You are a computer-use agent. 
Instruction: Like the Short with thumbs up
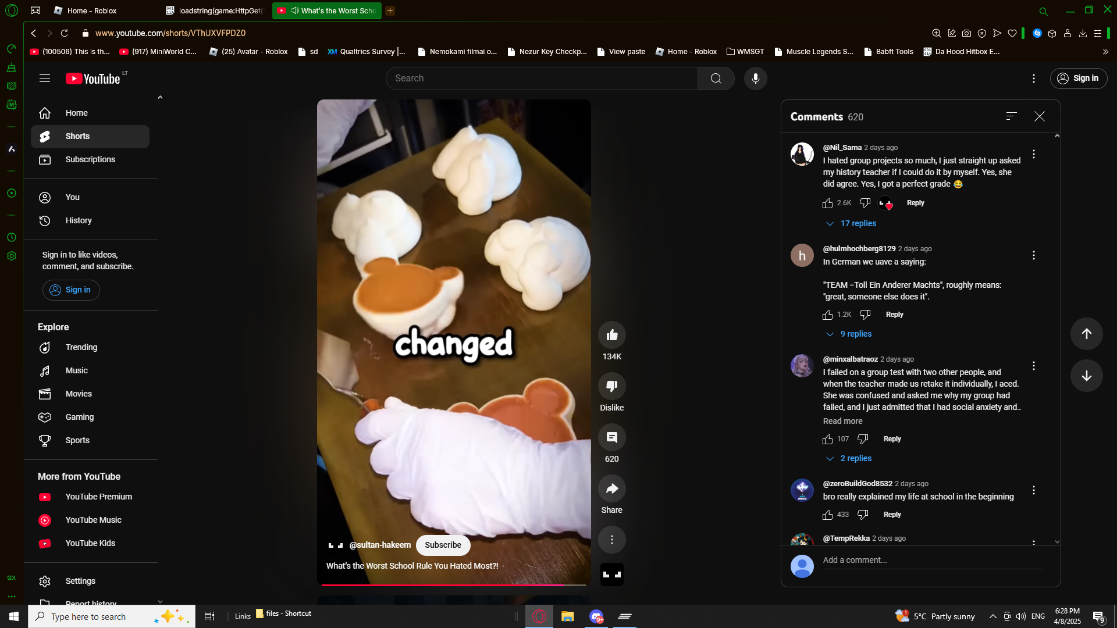point(611,335)
